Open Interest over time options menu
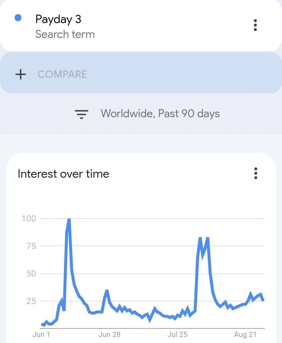The width and height of the screenshot is (282, 343). point(256,173)
